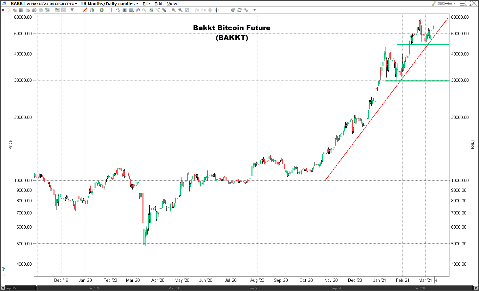Click the refresh arrows icon
This screenshot has height=291, width=479.
click(239, 10)
